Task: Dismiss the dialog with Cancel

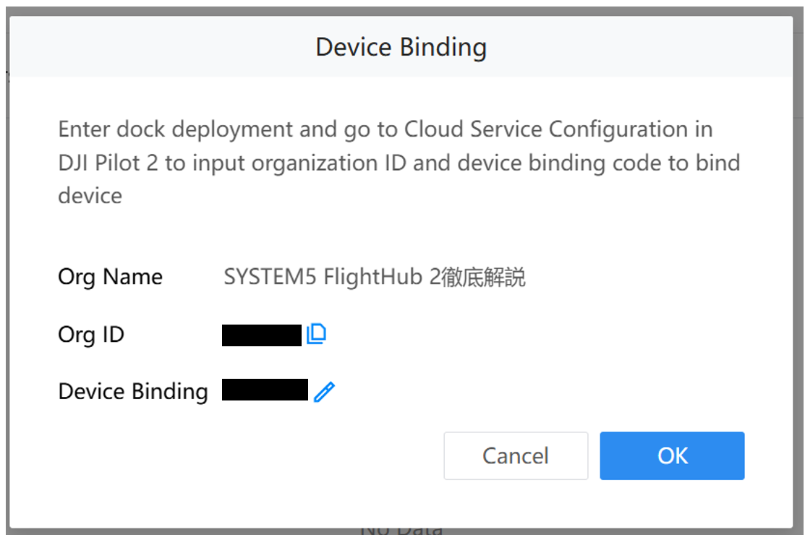Action: 516,456
